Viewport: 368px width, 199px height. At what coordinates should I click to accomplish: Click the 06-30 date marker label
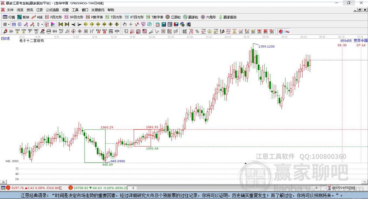tap(342, 45)
